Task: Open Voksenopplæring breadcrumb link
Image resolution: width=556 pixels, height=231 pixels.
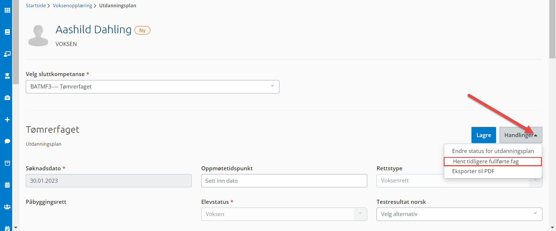Action: point(72,5)
